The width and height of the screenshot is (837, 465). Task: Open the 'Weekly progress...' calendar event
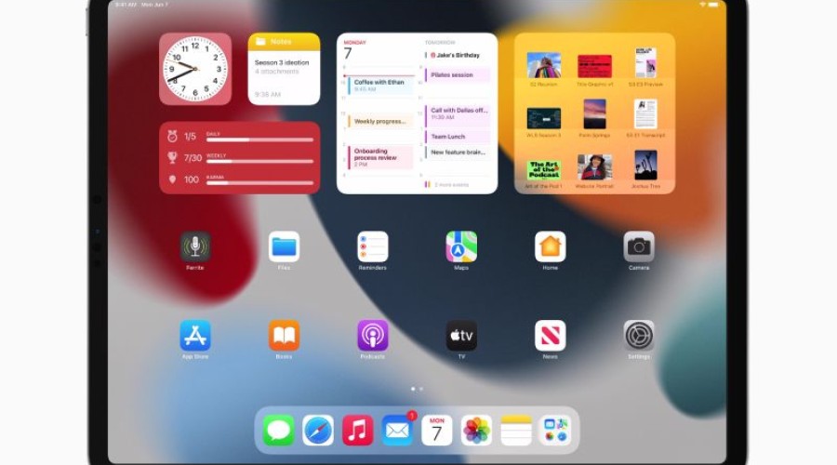click(x=380, y=122)
